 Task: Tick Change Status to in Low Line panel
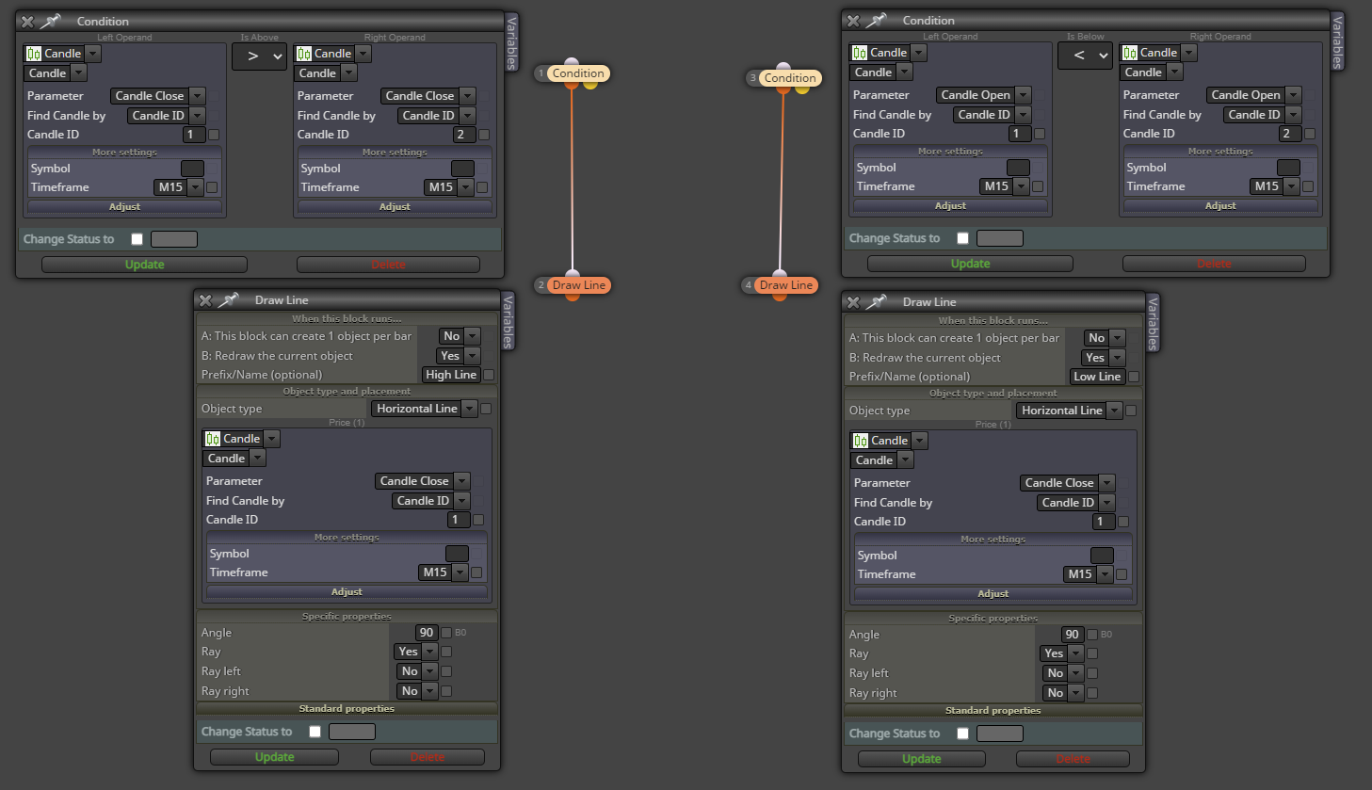coord(962,734)
